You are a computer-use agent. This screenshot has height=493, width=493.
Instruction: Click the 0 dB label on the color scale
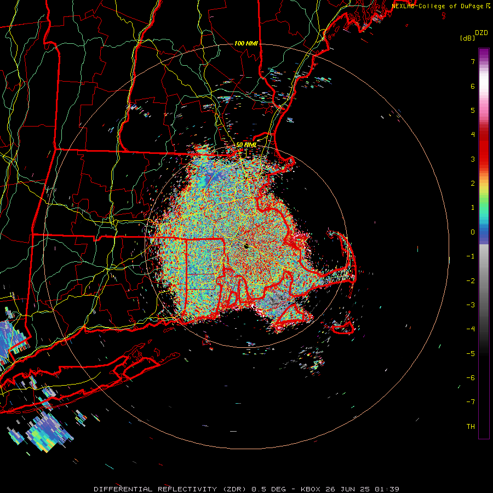coord(473,232)
